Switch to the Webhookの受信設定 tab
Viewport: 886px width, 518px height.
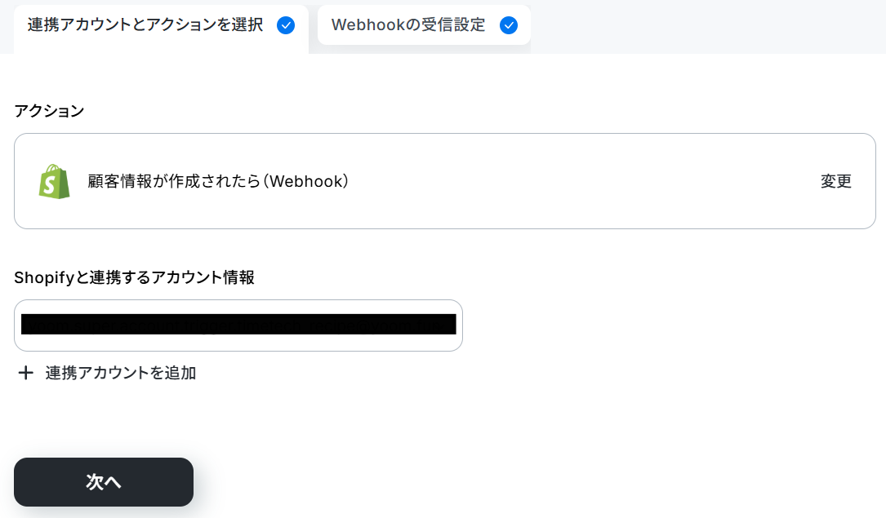pos(424,24)
